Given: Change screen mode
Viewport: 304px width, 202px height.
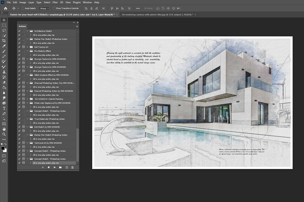Looking at the screenshot, I should [x=4, y=161].
